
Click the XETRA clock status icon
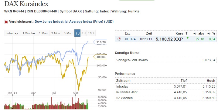[x=119, y=39]
